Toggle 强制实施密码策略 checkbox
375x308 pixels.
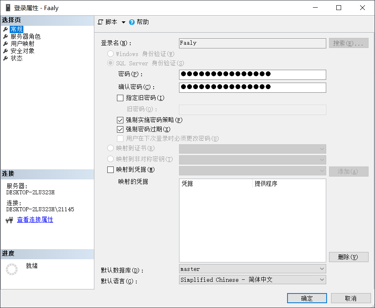tap(120, 120)
